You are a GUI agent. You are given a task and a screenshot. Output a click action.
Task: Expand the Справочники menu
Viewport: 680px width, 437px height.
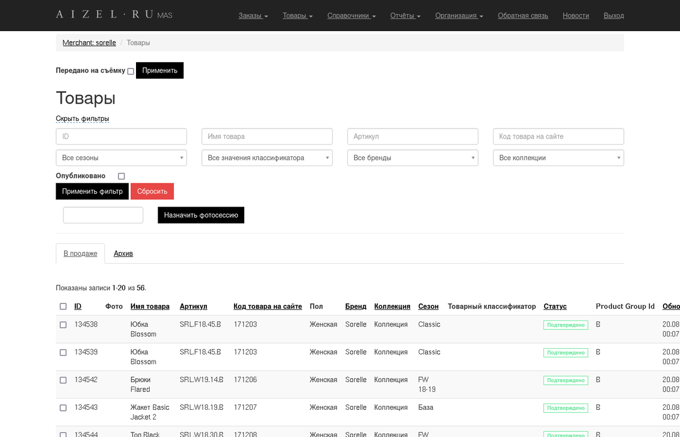(351, 15)
